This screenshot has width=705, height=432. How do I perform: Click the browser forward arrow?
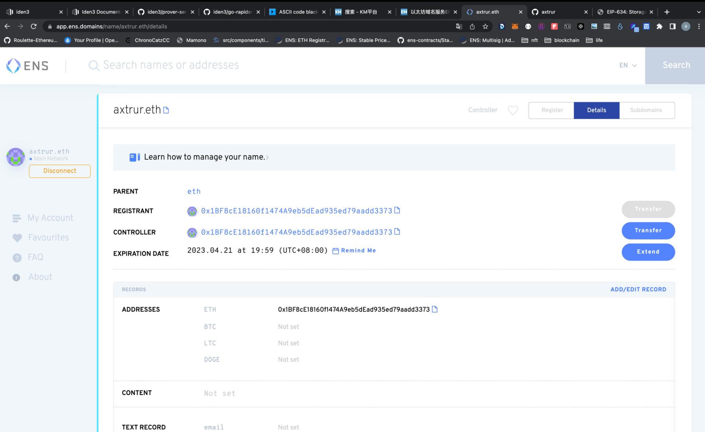pos(20,26)
